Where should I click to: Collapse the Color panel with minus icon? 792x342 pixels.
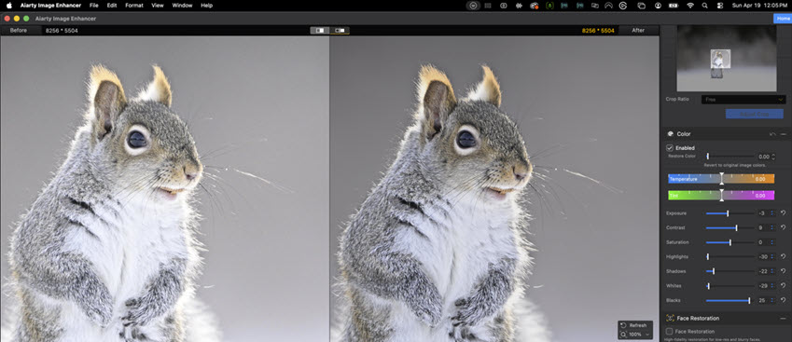pyautogui.click(x=783, y=134)
